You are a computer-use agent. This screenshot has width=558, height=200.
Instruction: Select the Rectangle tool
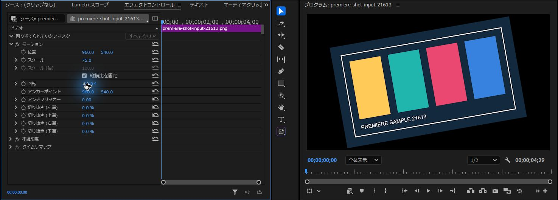pyautogui.click(x=281, y=83)
